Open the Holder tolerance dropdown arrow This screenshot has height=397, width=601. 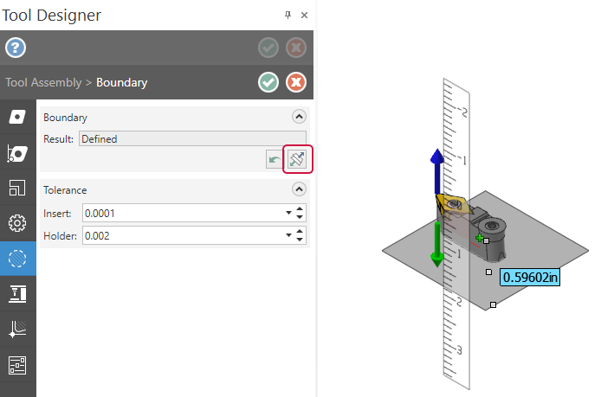pyautogui.click(x=288, y=235)
